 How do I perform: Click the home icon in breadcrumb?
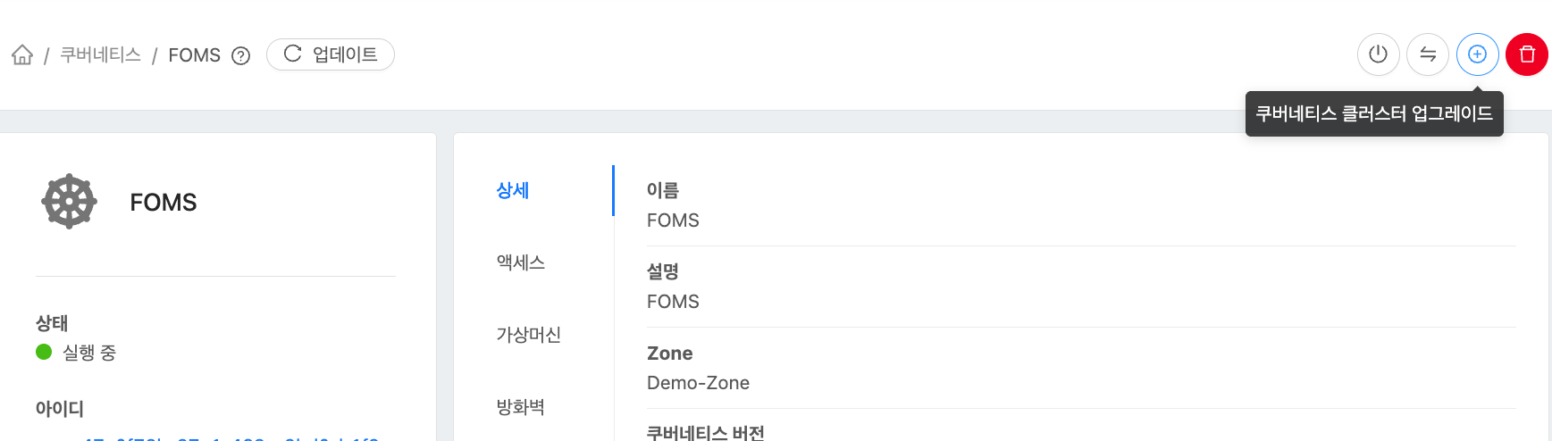pyautogui.click(x=22, y=55)
